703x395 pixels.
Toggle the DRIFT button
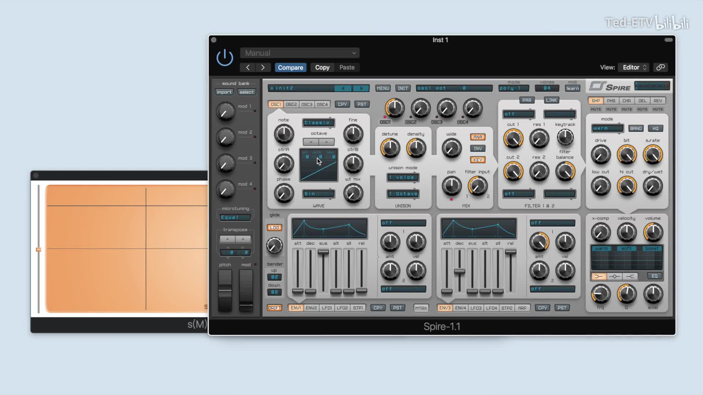pos(274,308)
